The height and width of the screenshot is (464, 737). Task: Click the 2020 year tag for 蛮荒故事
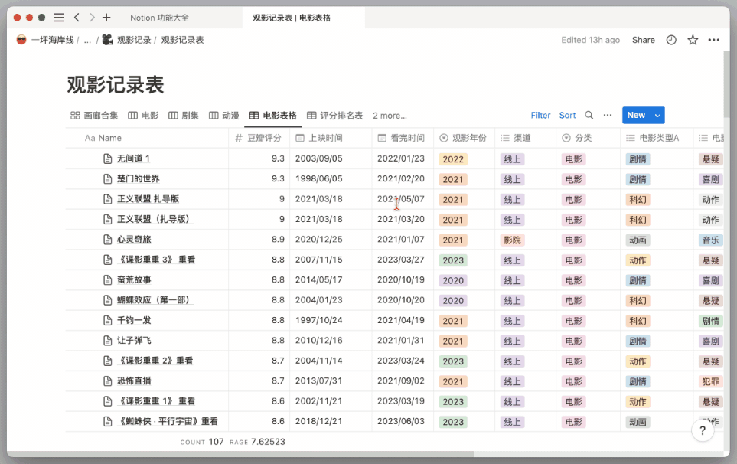453,281
